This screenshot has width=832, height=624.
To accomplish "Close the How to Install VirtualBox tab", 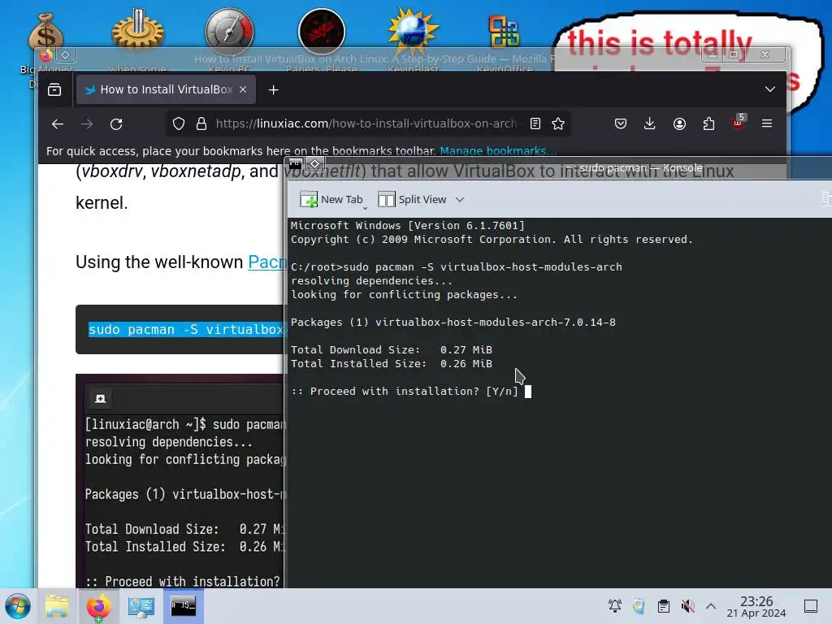I will tap(243, 89).
